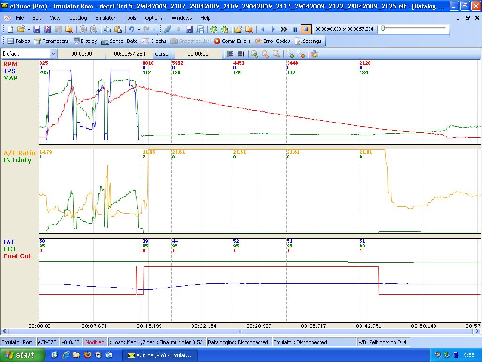This screenshot has width=482, height=362.
Task: Click the Save As floppy icon with question mark
Action: (x=48, y=29)
